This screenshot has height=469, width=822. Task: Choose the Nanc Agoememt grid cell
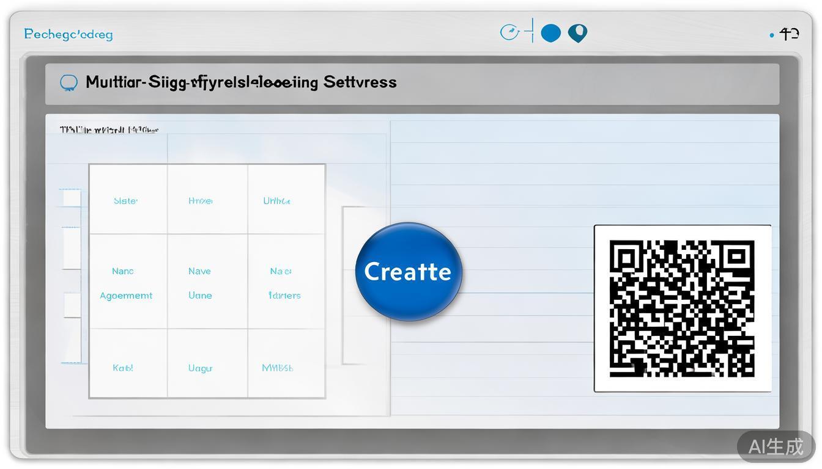point(126,283)
